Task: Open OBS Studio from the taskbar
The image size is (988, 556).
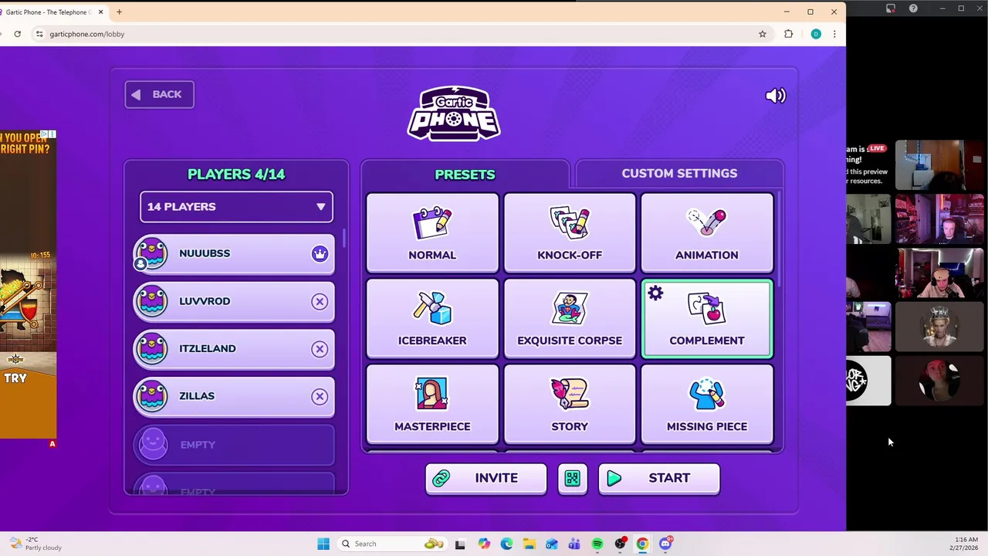Action: (620, 544)
